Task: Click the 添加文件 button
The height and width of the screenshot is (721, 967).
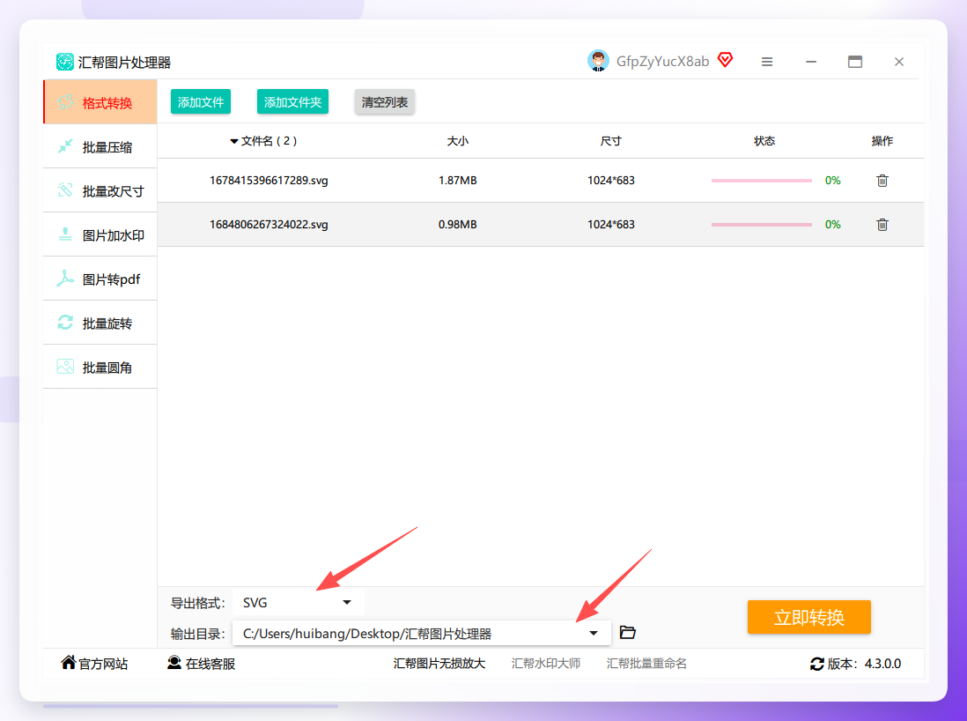Action: tap(201, 102)
